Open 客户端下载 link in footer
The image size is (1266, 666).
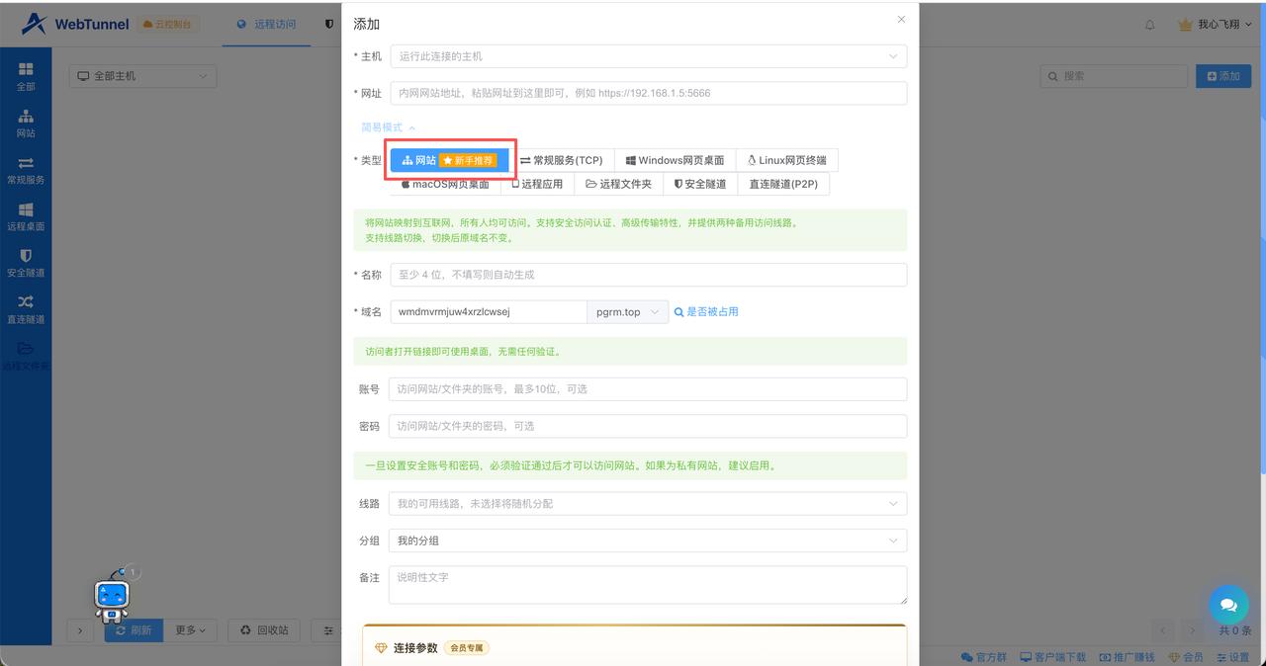pyautogui.click(x=1052, y=657)
